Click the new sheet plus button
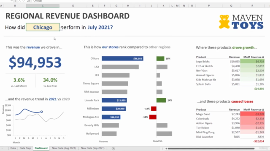 coord(113,148)
